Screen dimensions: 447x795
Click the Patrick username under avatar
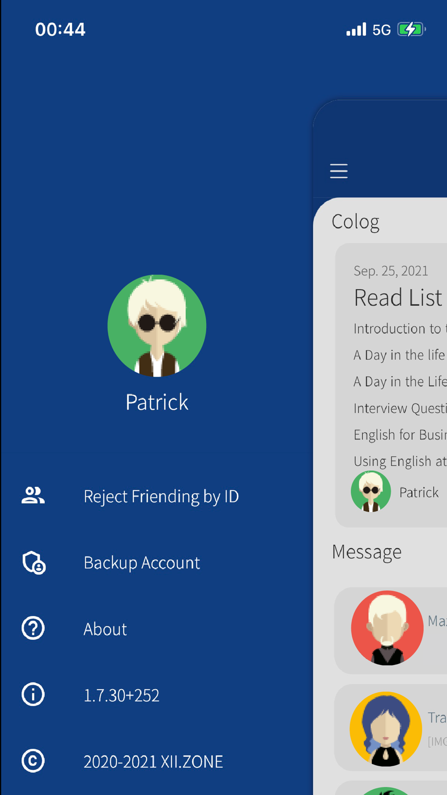click(x=157, y=402)
